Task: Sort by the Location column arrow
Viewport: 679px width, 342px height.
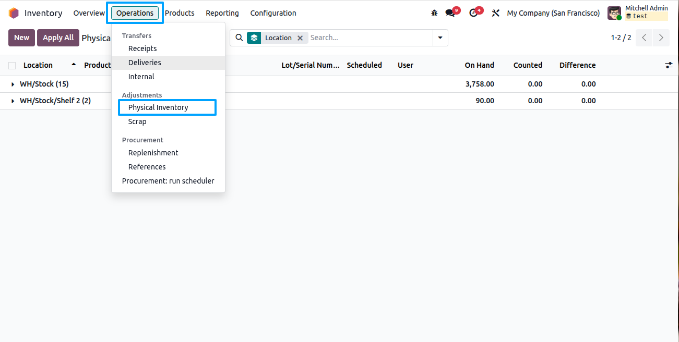Action: pos(74,64)
